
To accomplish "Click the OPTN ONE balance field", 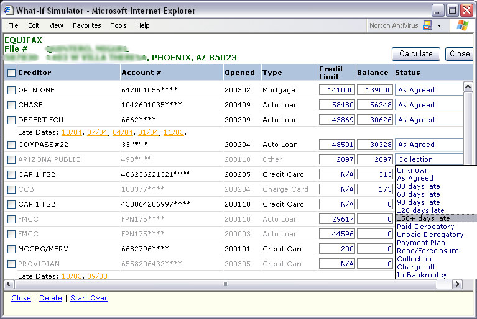I will (x=374, y=90).
